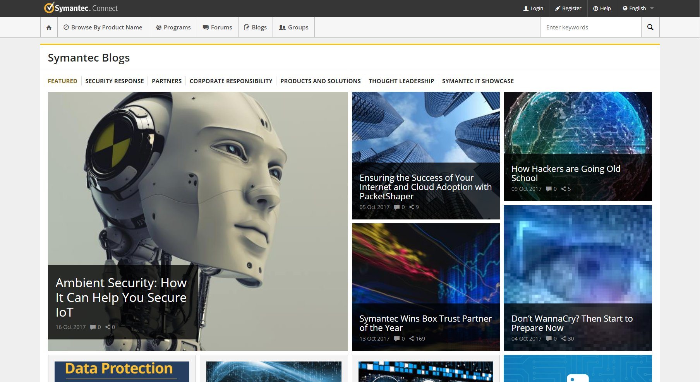Viewport: 700px width, 382px height.
Task: Click the Programs clock icon
Action: pos(158,27)
